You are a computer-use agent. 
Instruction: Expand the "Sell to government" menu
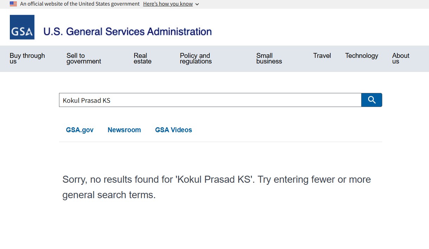84,58
